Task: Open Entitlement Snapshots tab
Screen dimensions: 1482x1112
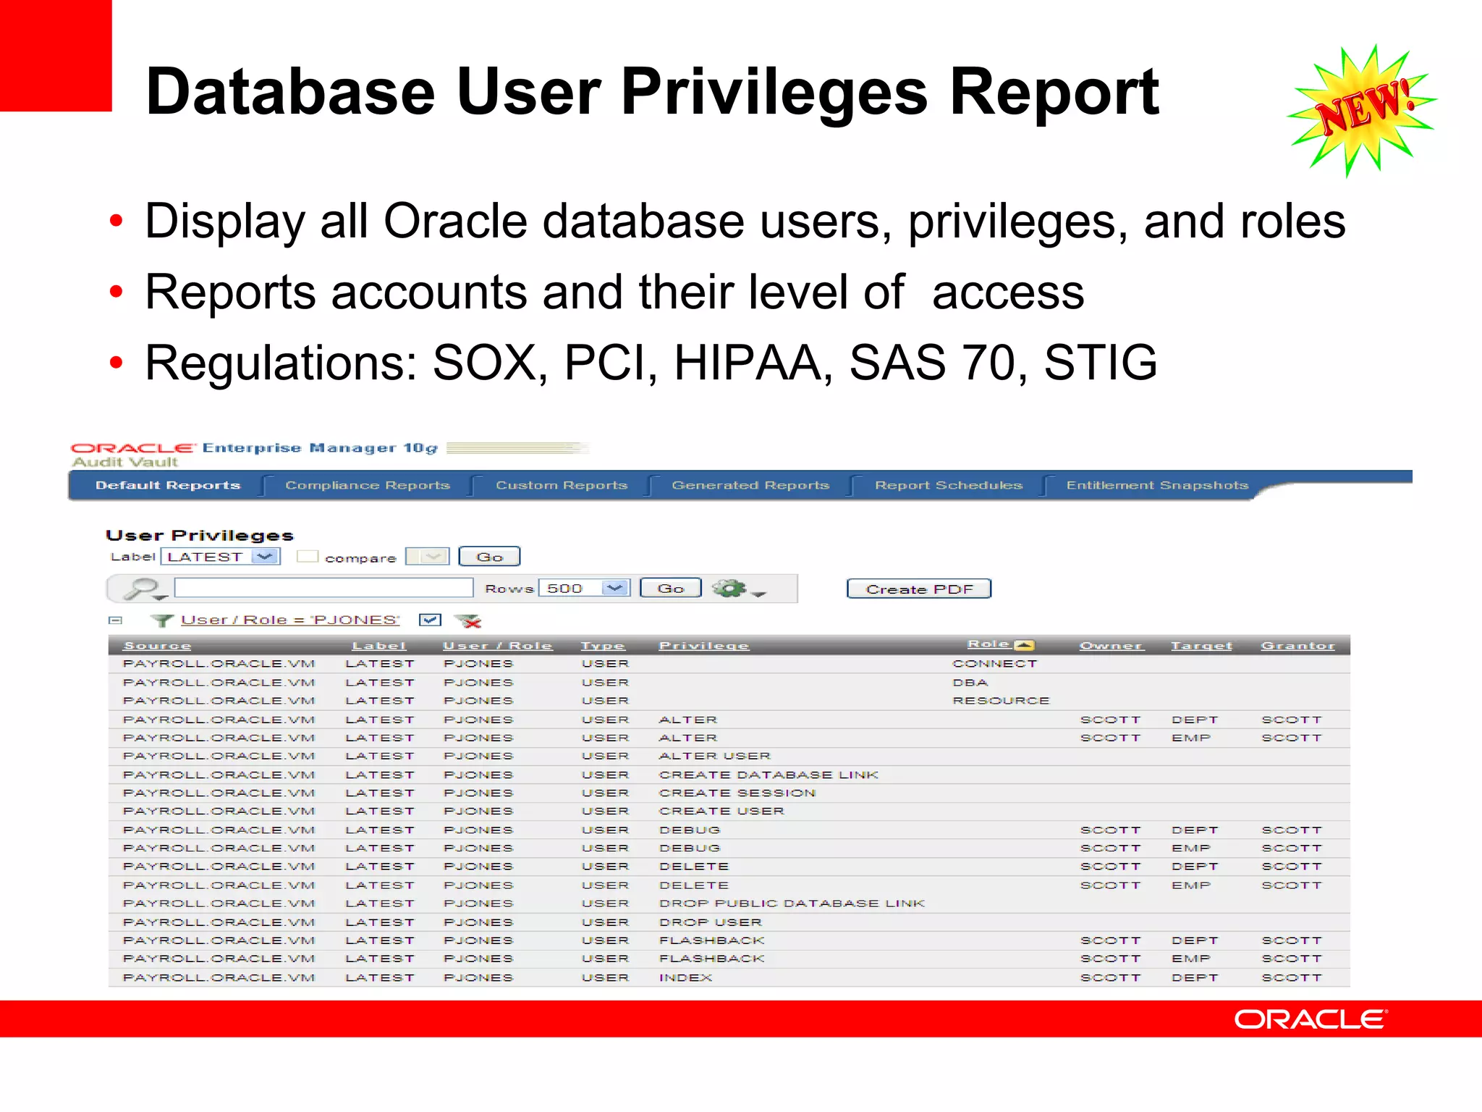Action: coord(1157,485)
